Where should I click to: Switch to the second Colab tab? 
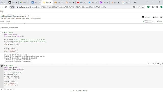(x=59, y=2)
